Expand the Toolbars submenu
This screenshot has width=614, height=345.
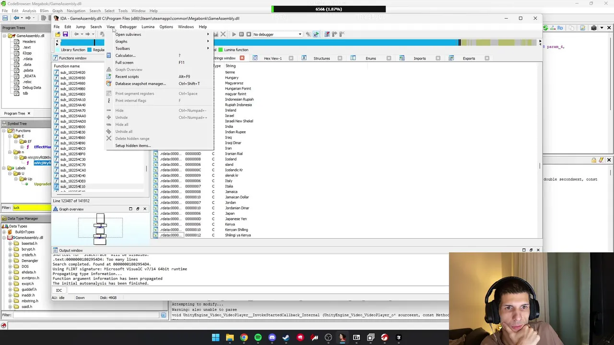point(158,48)
